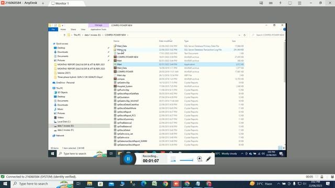
Task: Click the webcam icon in recorder bar
Action: pos(199,159)
